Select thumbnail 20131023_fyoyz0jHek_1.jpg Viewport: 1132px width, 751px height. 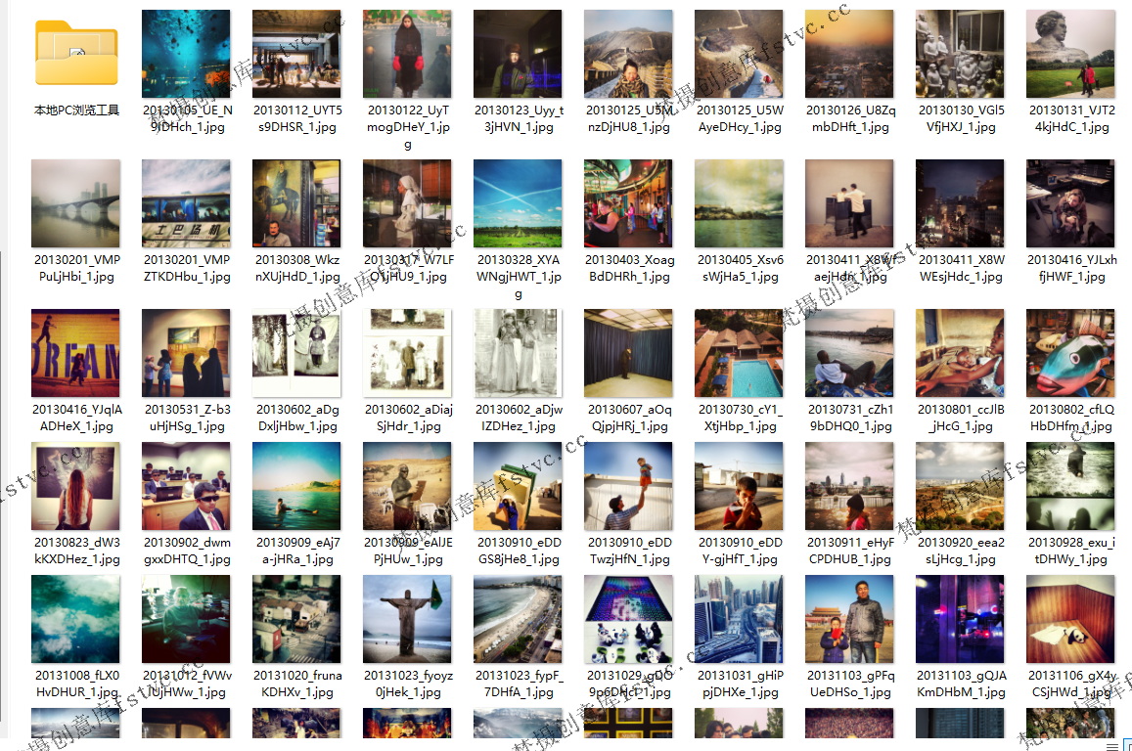pos(407,619)
